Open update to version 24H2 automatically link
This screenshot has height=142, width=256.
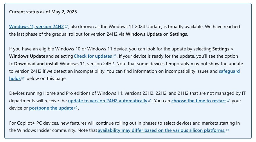click(x=108, y=101)
